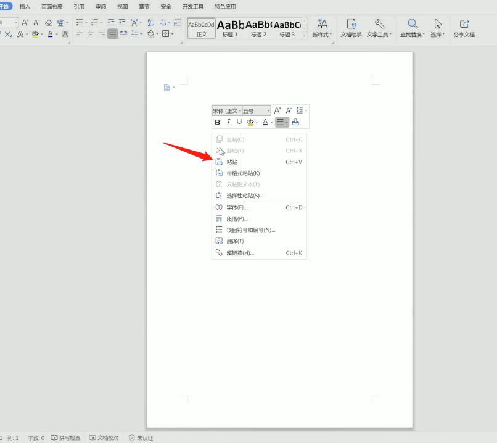Image resolution: width=497 pixels, height=443 pixels.
Task: Toggle center alignment in the ribbon
Action: pyautogui.click(x=91, y=33)
